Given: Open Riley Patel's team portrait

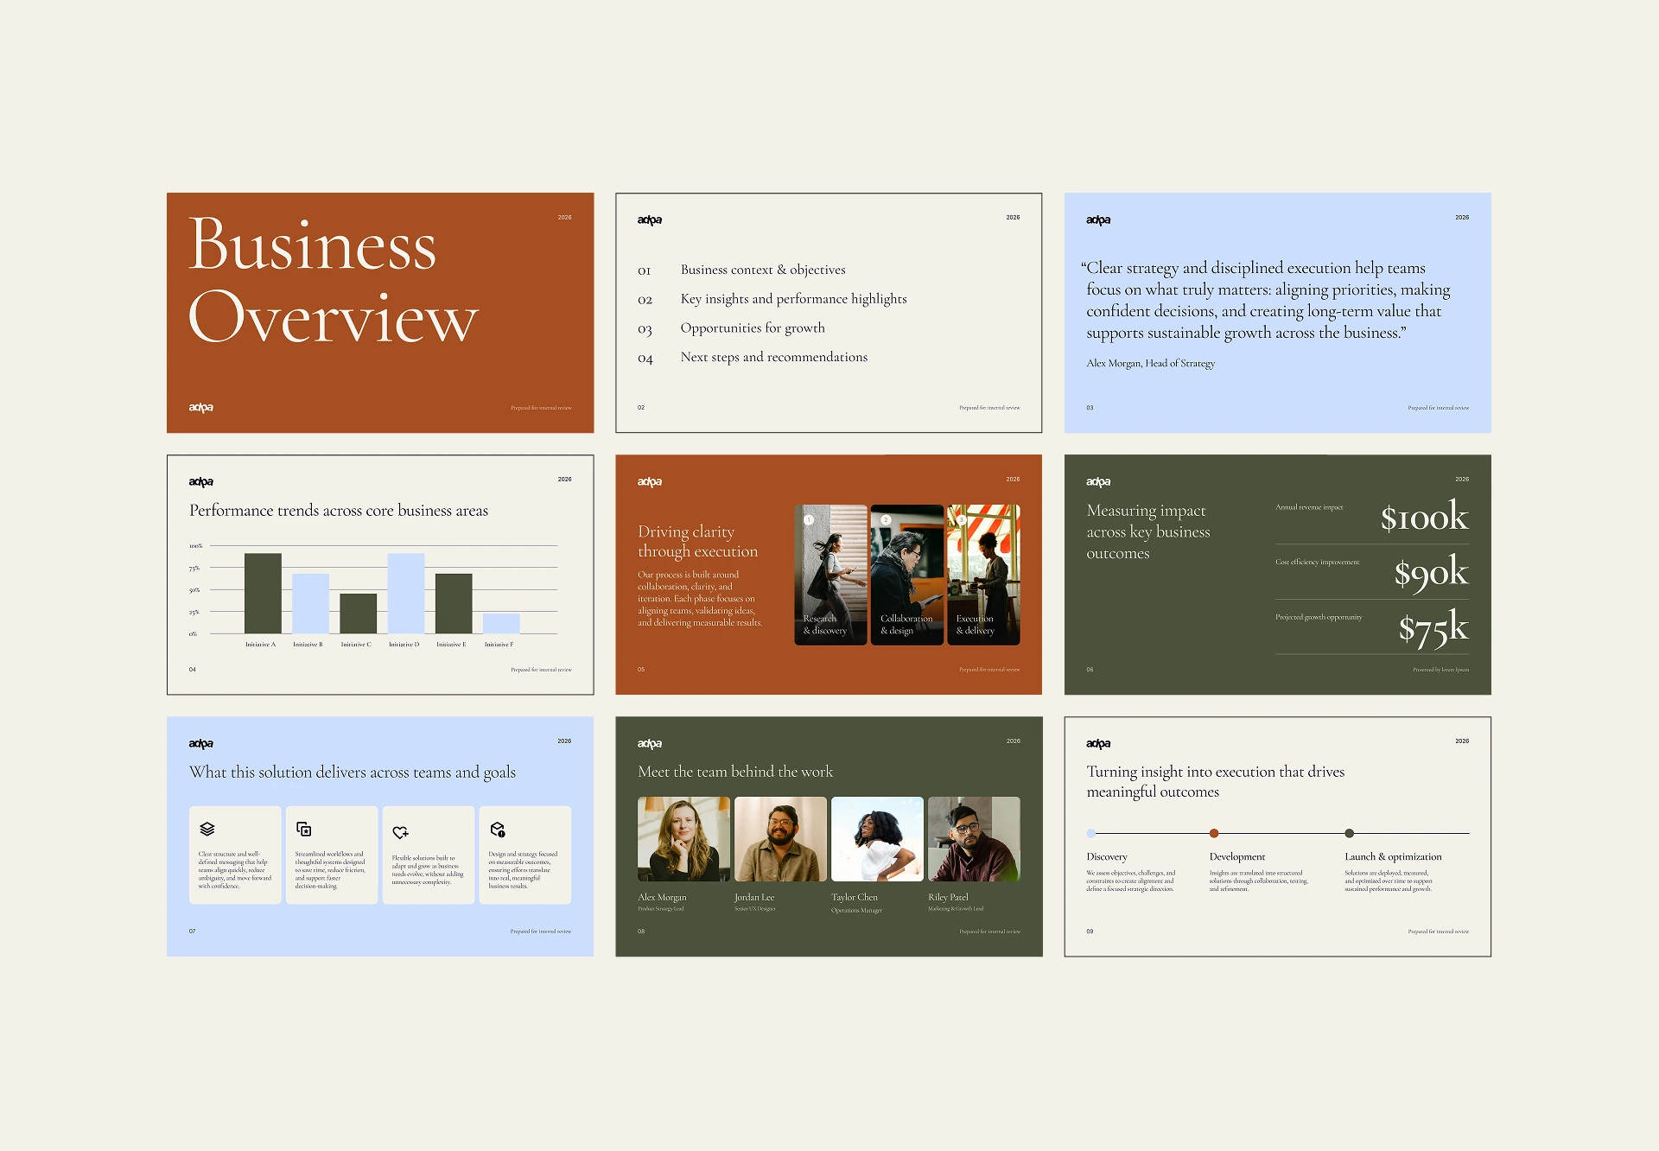Looking at the screenshot, I should [x=974, y=839].
